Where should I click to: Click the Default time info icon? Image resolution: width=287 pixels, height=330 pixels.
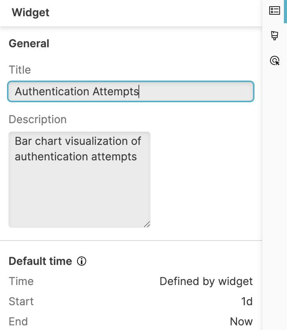pyautogui.click(x=81, y=261)
